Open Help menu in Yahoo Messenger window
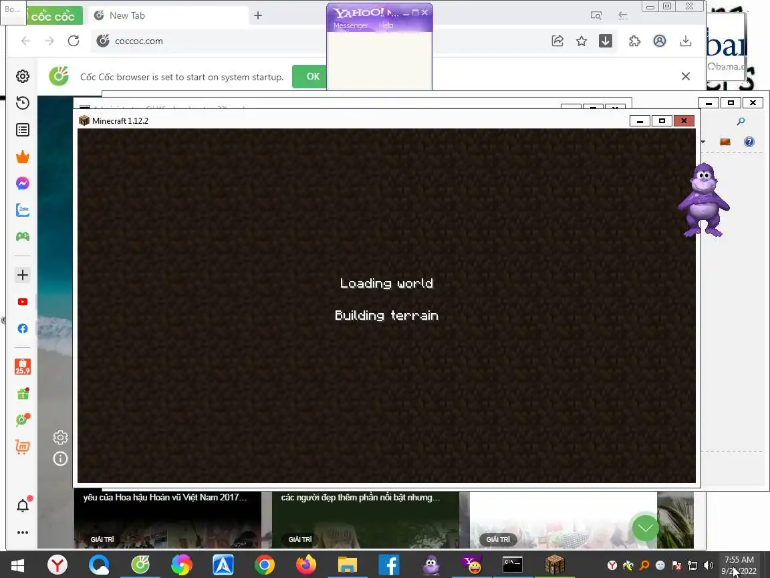This screenshot has width=770, height=578. [386, 25]
